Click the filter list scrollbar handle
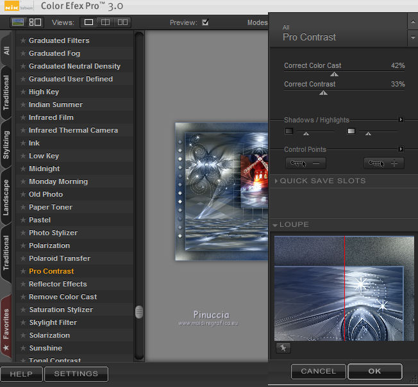The height and width of the screenshot is (387, 418). 139,311
